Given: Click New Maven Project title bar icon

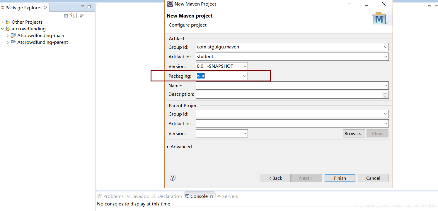Looking at the screenshot, I should (170, 4).
